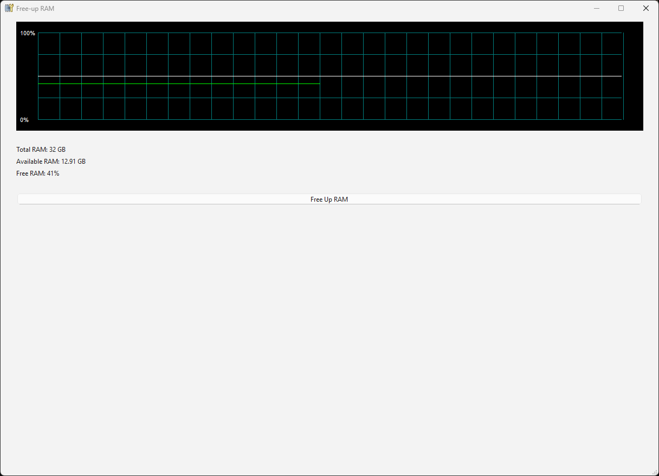Click the "Free-up RAM" window title text
The image size is (659, 476).
35,9
